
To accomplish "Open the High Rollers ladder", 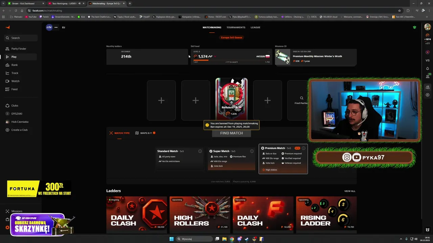I will point(200,215).
